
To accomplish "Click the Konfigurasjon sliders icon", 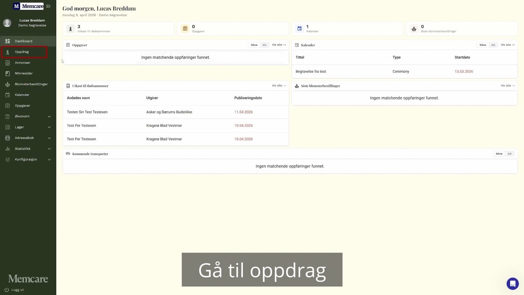I will click(x=7, y=159).
